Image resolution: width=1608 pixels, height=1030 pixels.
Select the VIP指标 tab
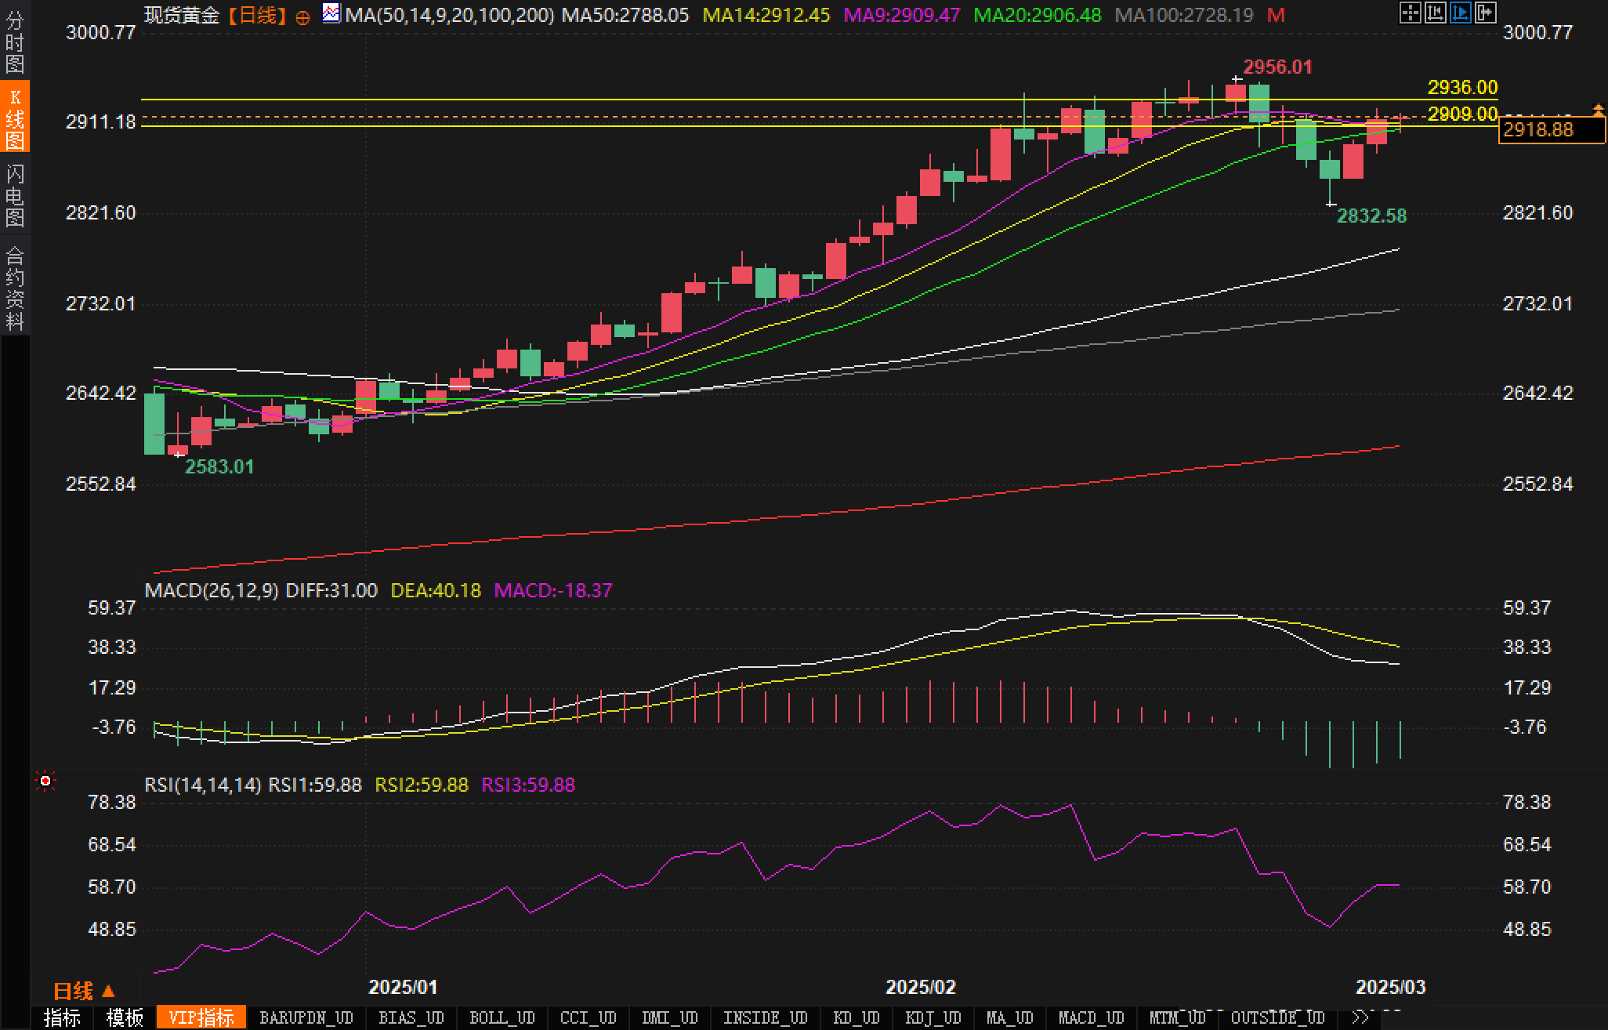pos(201,1017)
